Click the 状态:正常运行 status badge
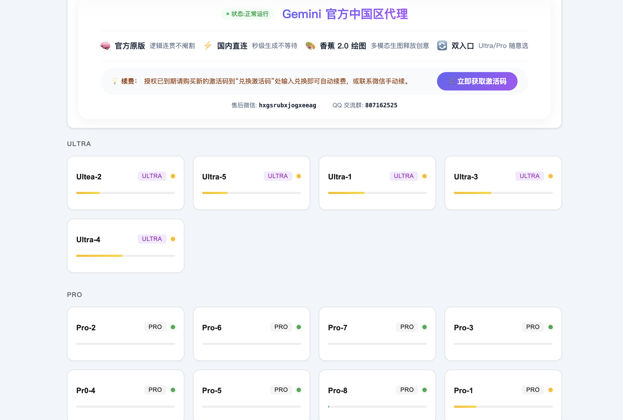This screenshot has height=420, width=623. pyautogui.click(x=247, y=14)
